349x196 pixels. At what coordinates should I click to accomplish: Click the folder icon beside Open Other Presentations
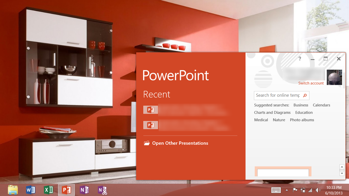[x=147, y=143]
